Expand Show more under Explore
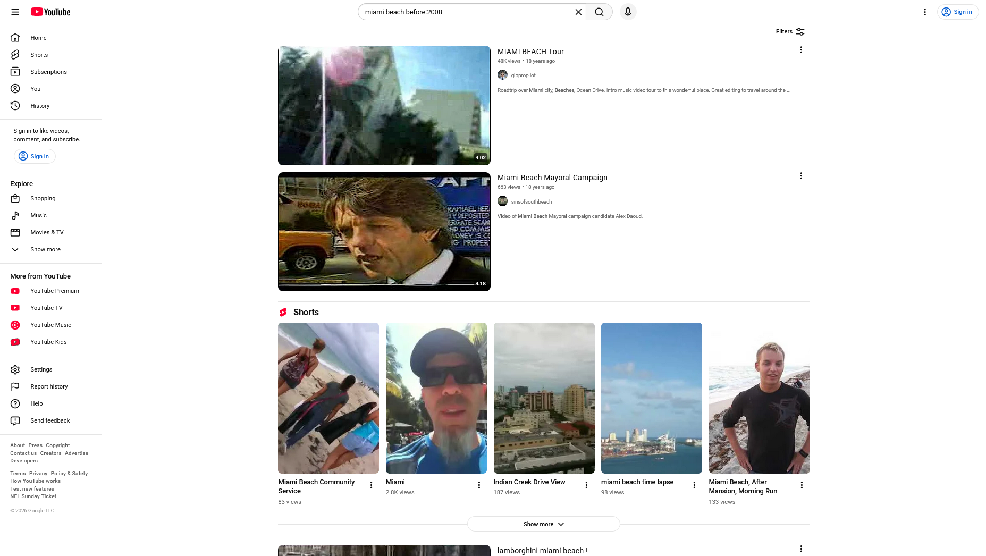Image resolution: width=986 pixels, height=556 pixels. point(51,249)
